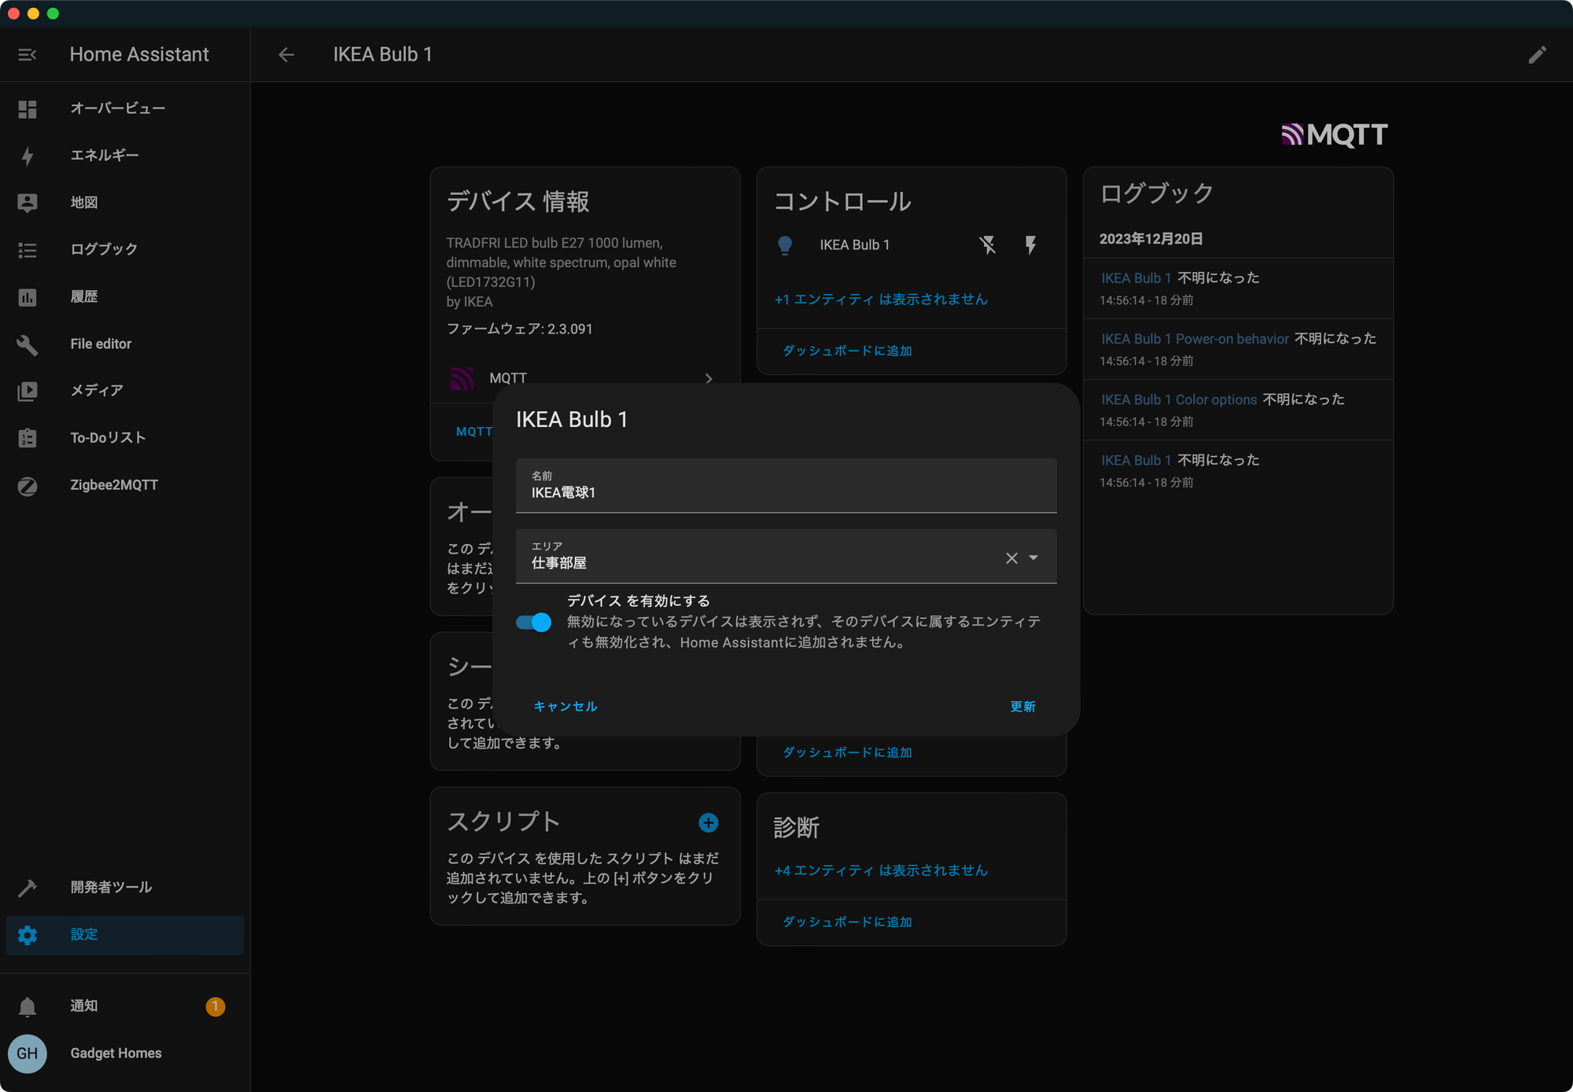Image resolution: width=1573 pixels, height=1092 pixels.
Task: Open the 地図 map icon
Action: [28, 203]
